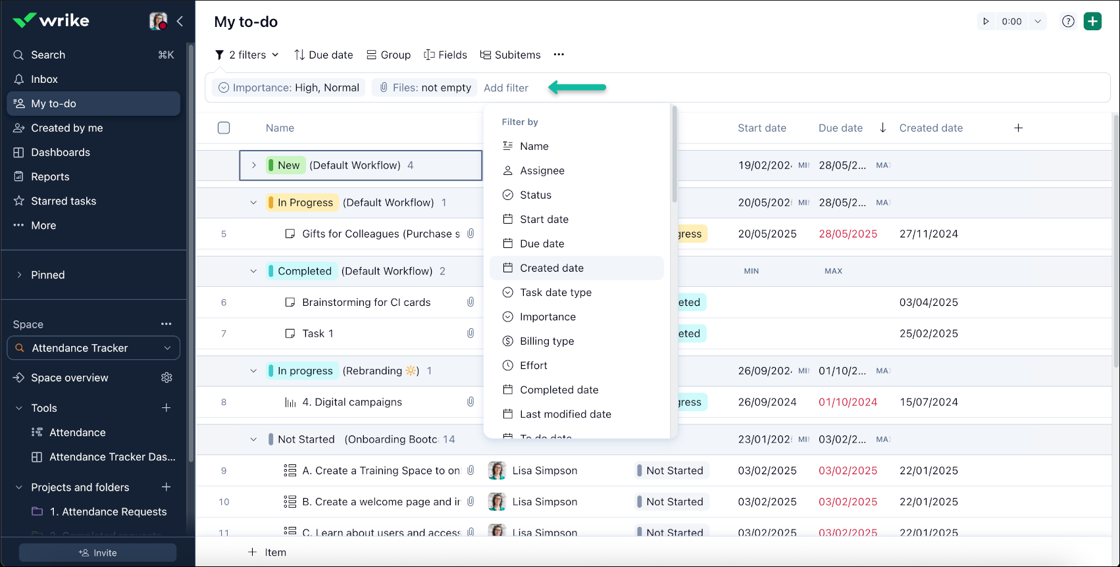Open the toolbar three-dots more options
The height and width of the screenshot is (567, 1120).
coord(559,55)
